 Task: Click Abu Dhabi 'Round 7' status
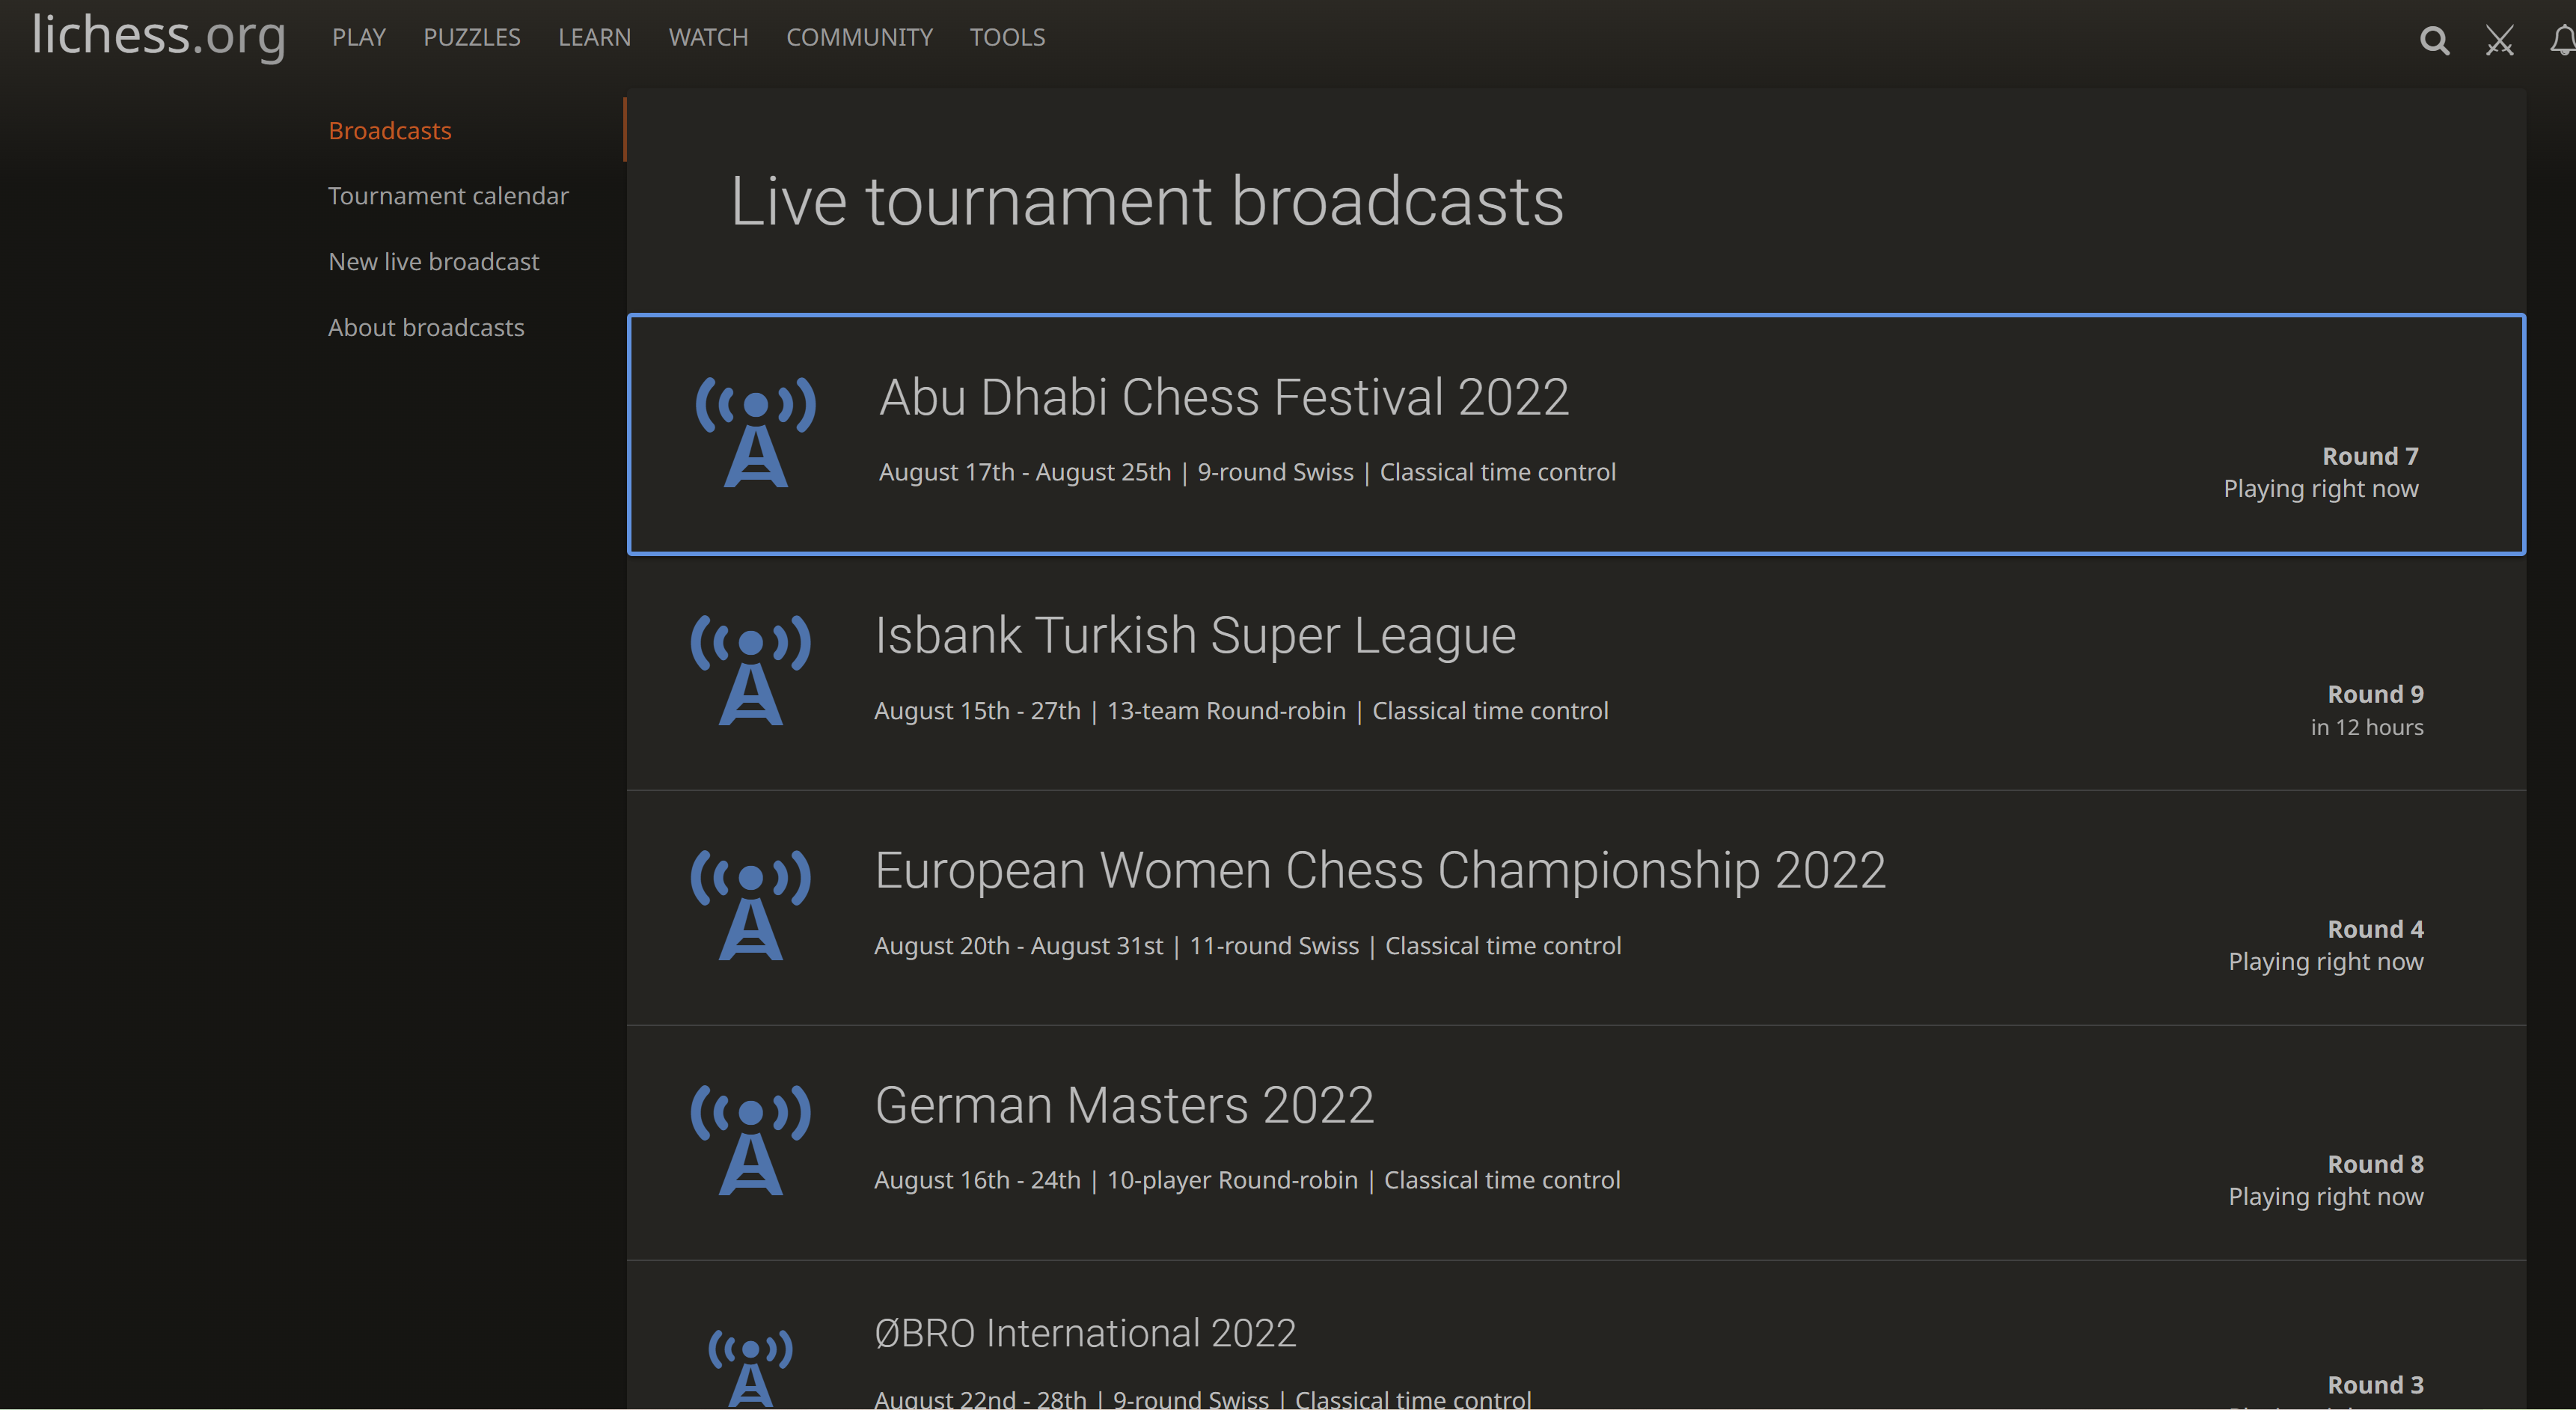[2370, 456]
